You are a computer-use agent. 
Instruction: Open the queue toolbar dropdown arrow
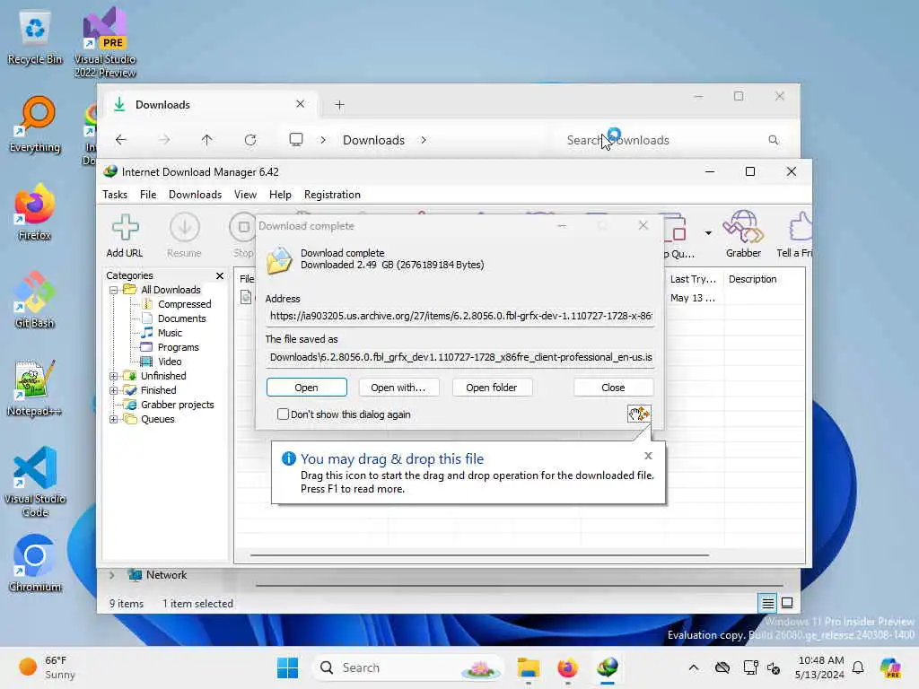[708, 233]
